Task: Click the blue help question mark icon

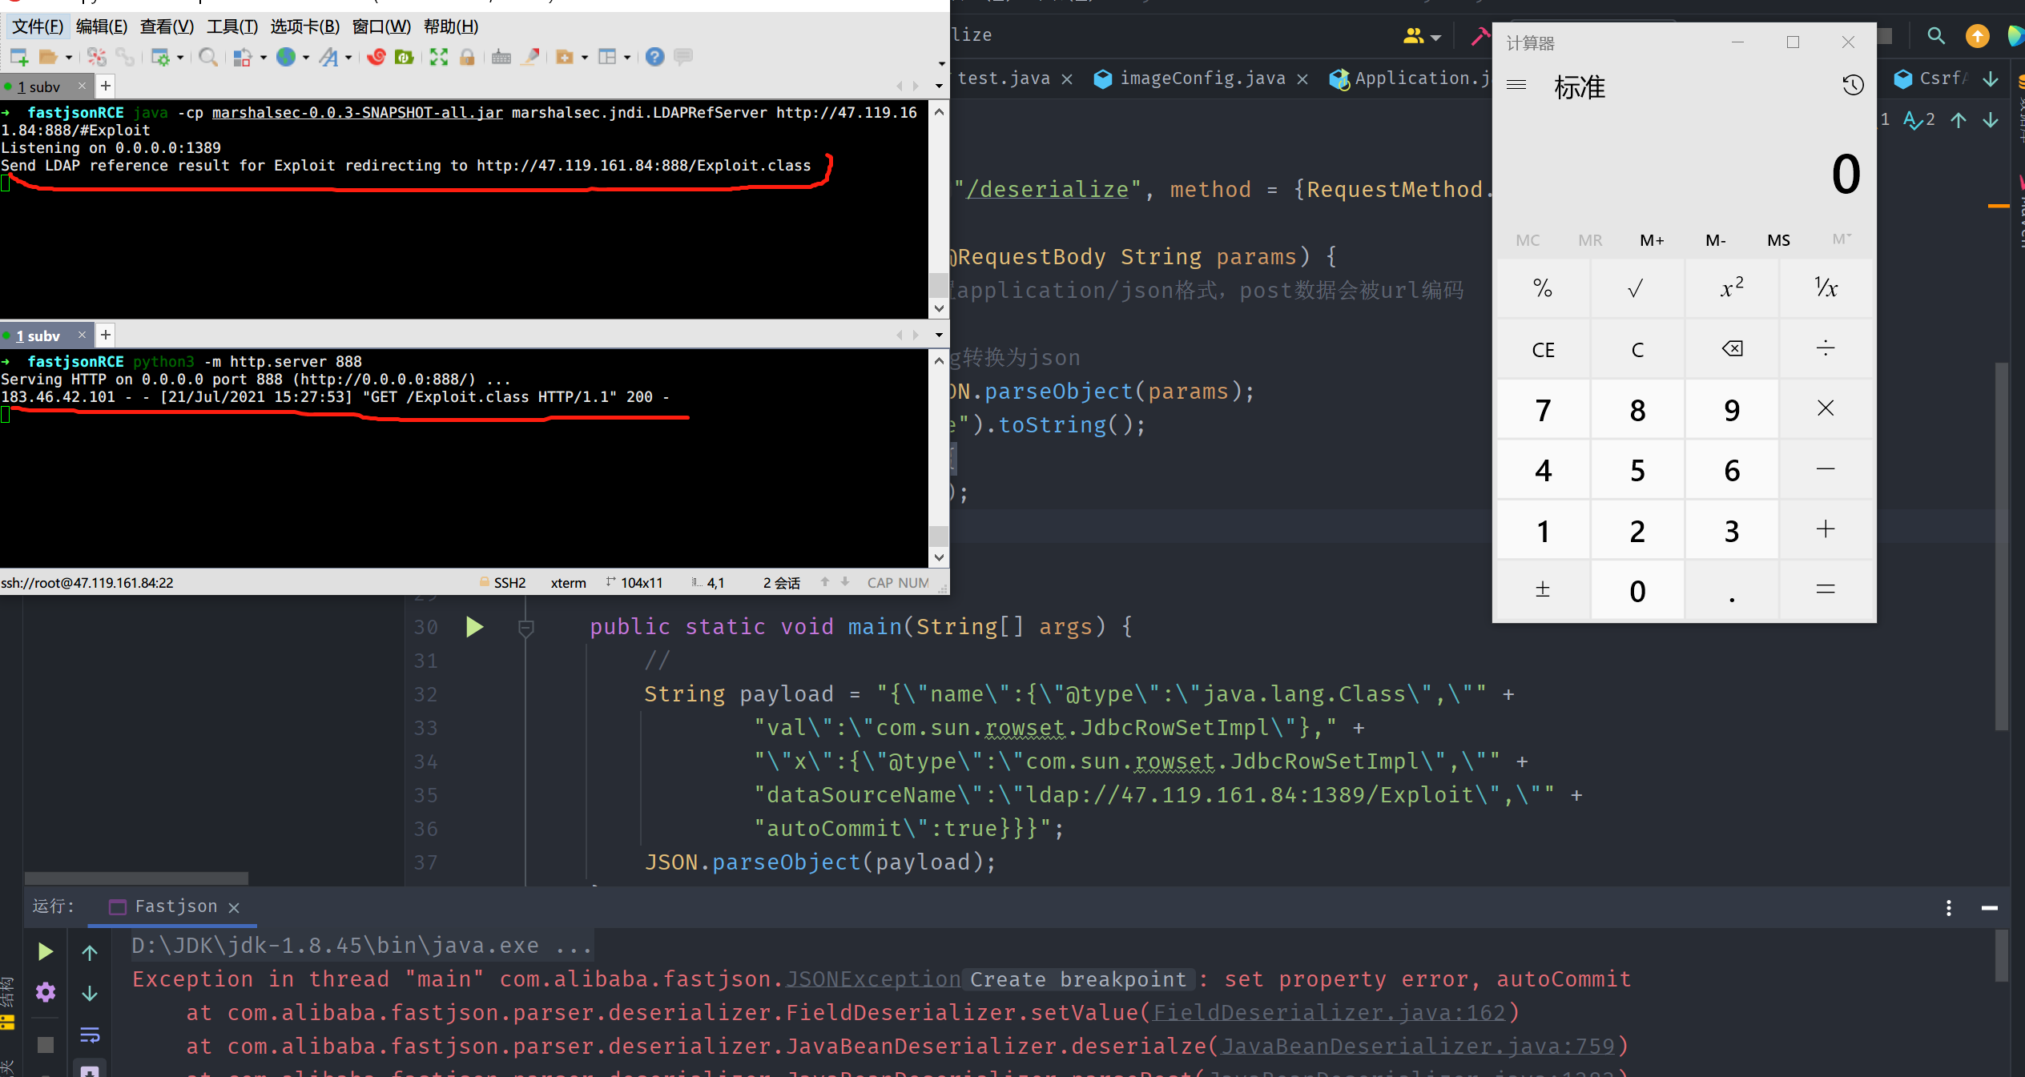Action: tap(654, 57)
